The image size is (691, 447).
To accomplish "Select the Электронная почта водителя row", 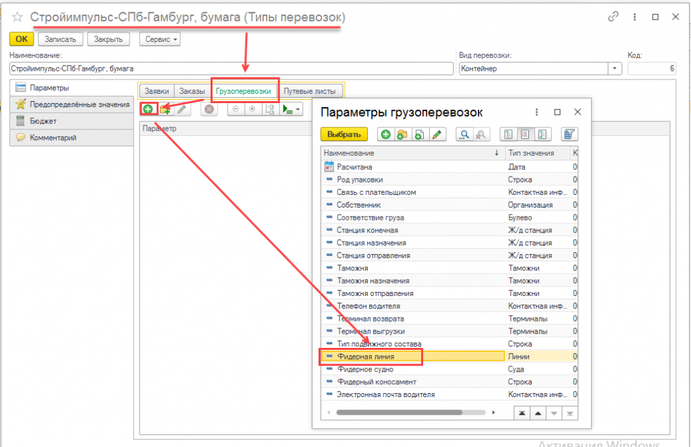I will [x=449, y=394].
